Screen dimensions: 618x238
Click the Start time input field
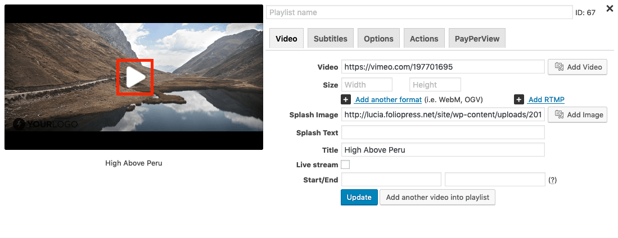391,180
